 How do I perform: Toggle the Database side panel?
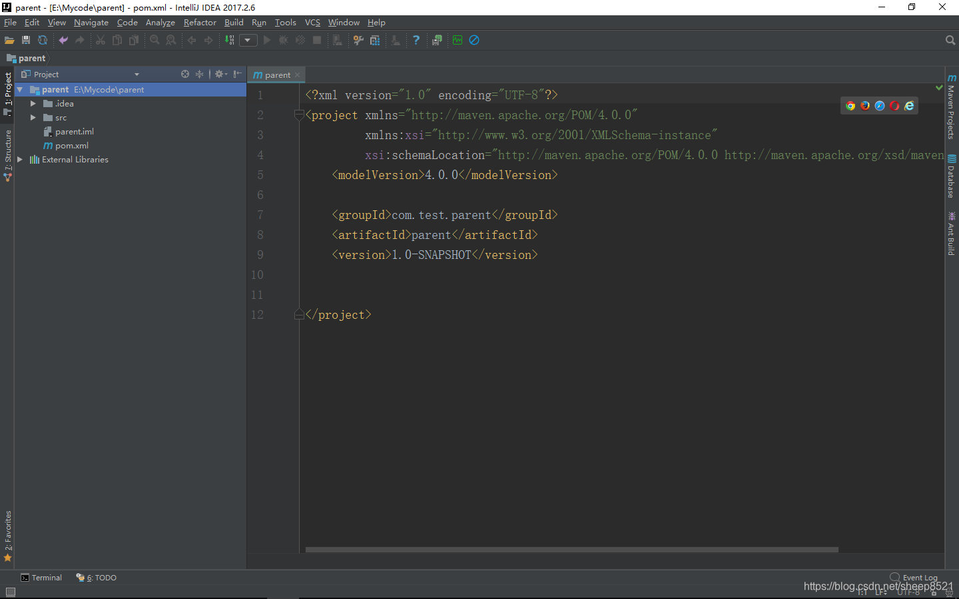[x=952, y=176]
